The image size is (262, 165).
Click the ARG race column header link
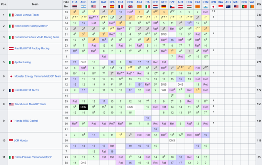pyautogui.click(x=84, y=2)
